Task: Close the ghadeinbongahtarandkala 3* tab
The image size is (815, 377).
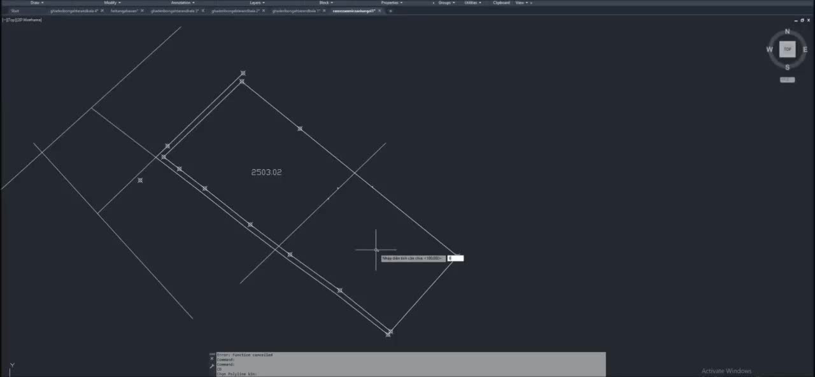Action: 202,11
